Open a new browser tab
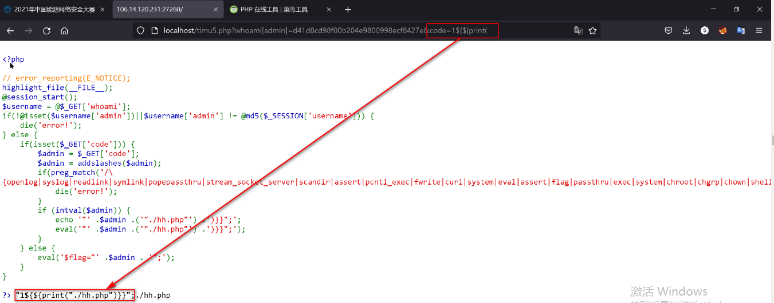The width and height of the screenshot is (774, 303). coord(348,9)
